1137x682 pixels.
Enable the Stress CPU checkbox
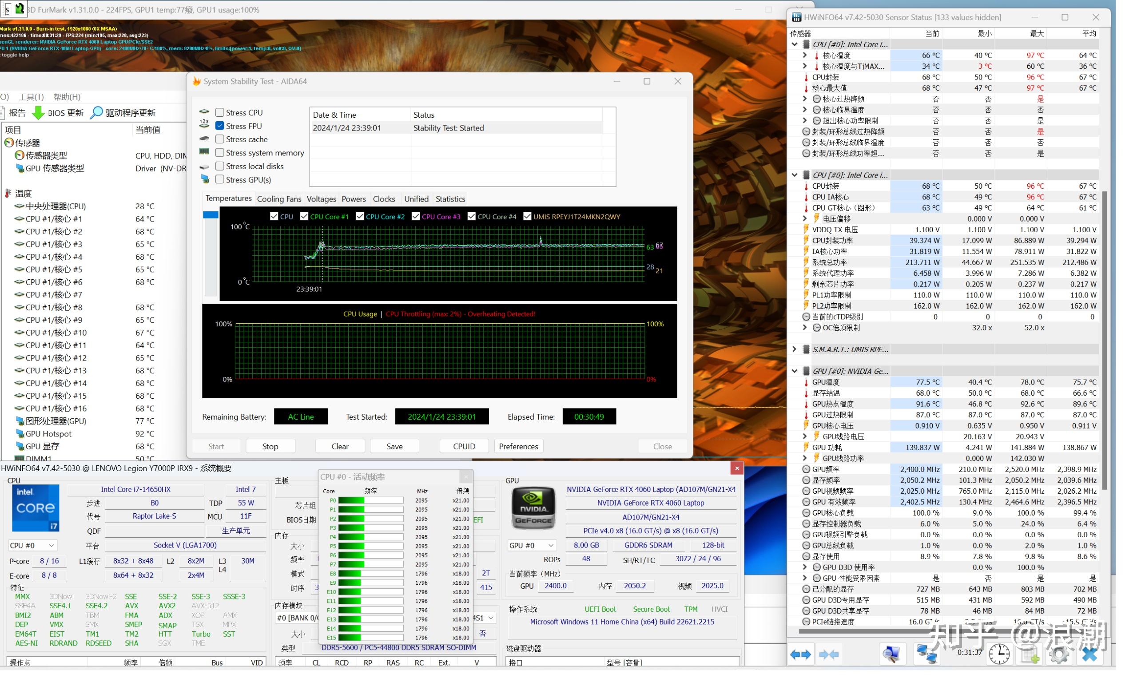coord(220,113)
